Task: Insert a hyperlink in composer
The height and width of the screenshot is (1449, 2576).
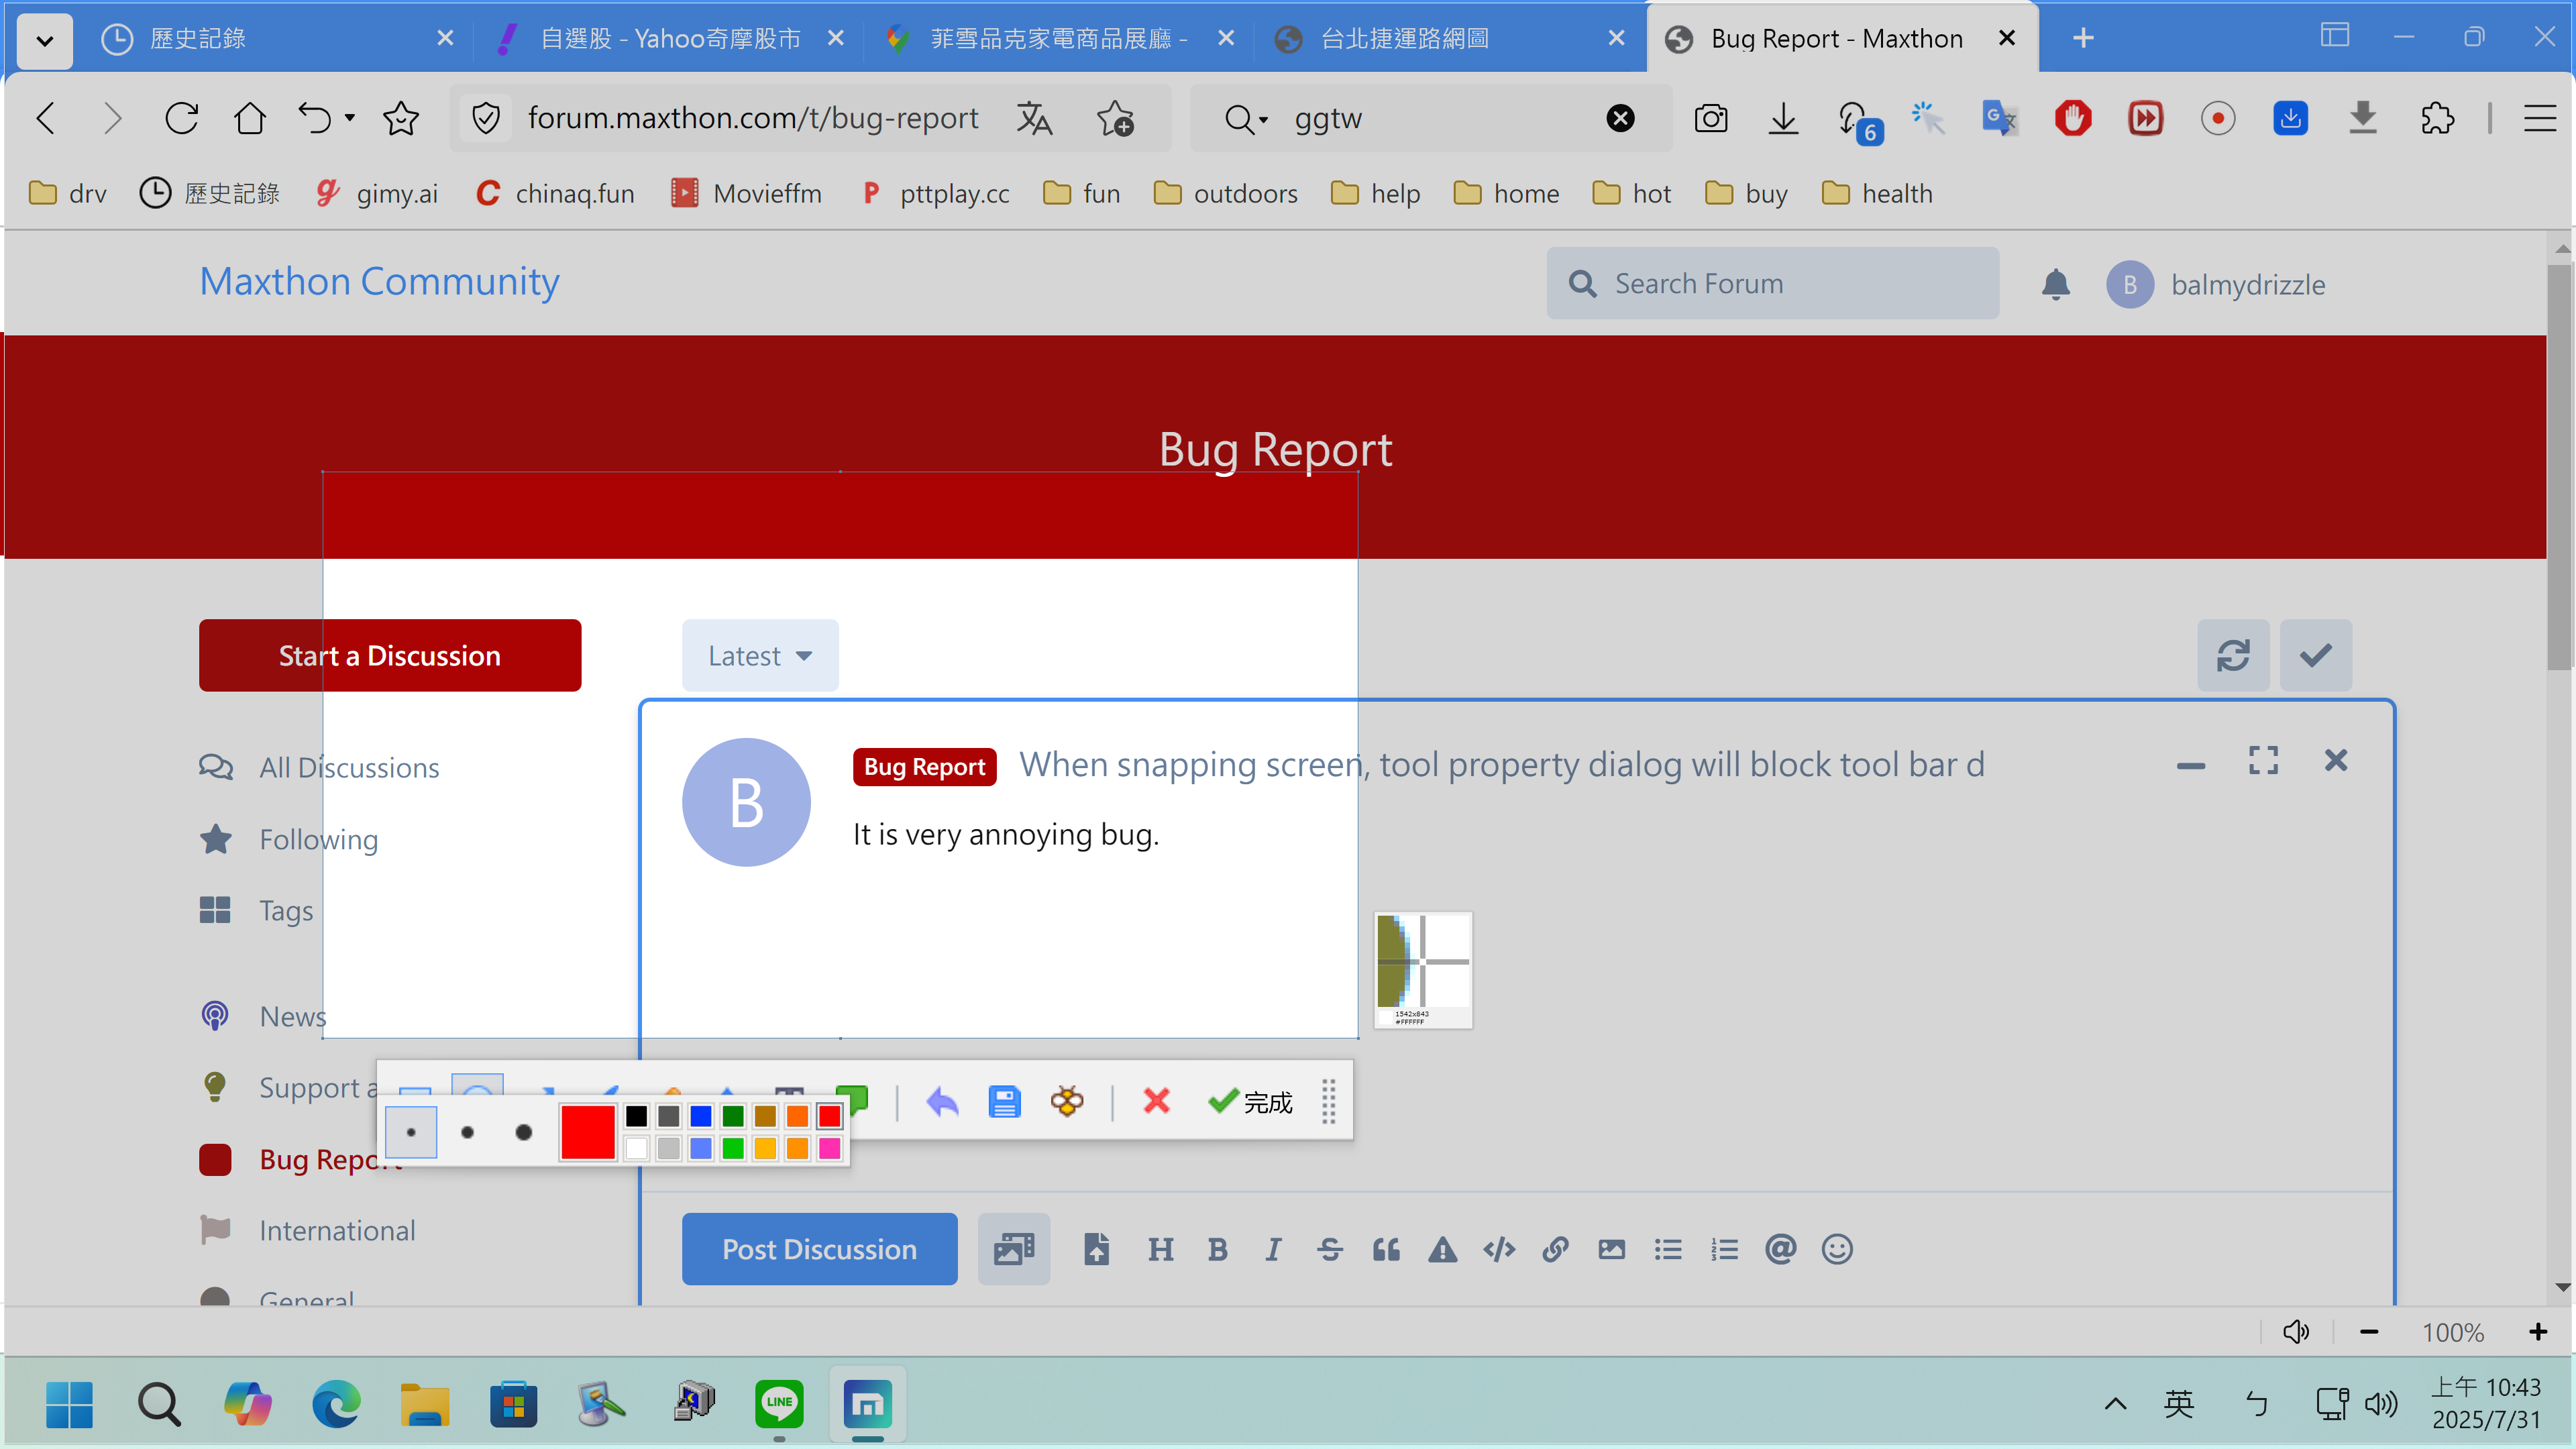Action: [x=1555, y=1249]
